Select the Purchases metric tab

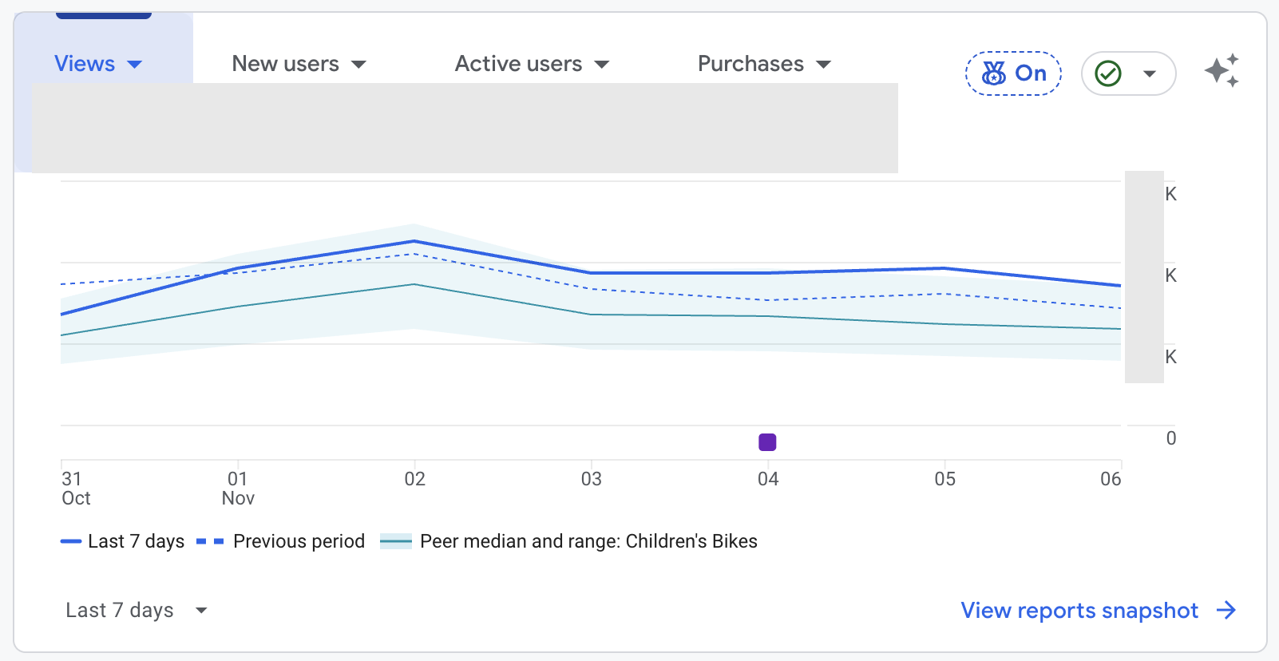point(750,64)
